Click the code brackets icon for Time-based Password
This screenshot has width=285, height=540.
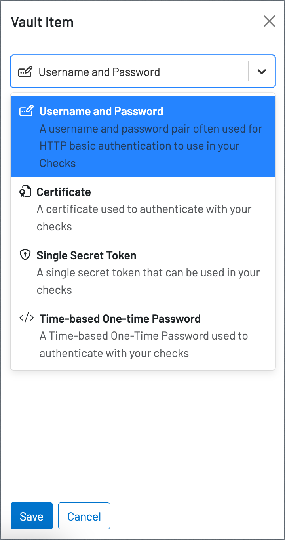27,318
